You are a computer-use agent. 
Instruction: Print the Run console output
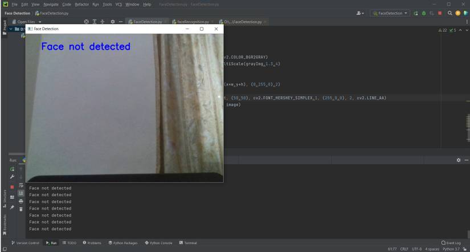[x=21, y=201]
